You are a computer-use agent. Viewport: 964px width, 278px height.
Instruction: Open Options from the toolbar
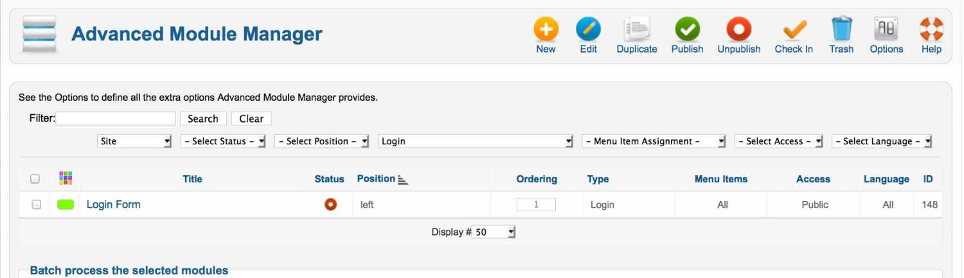886,30
